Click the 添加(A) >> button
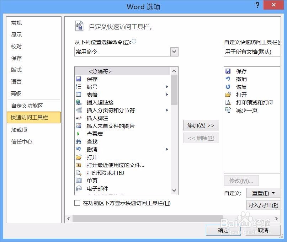Viewport: 287px width, 242px height. pos(201,125)
